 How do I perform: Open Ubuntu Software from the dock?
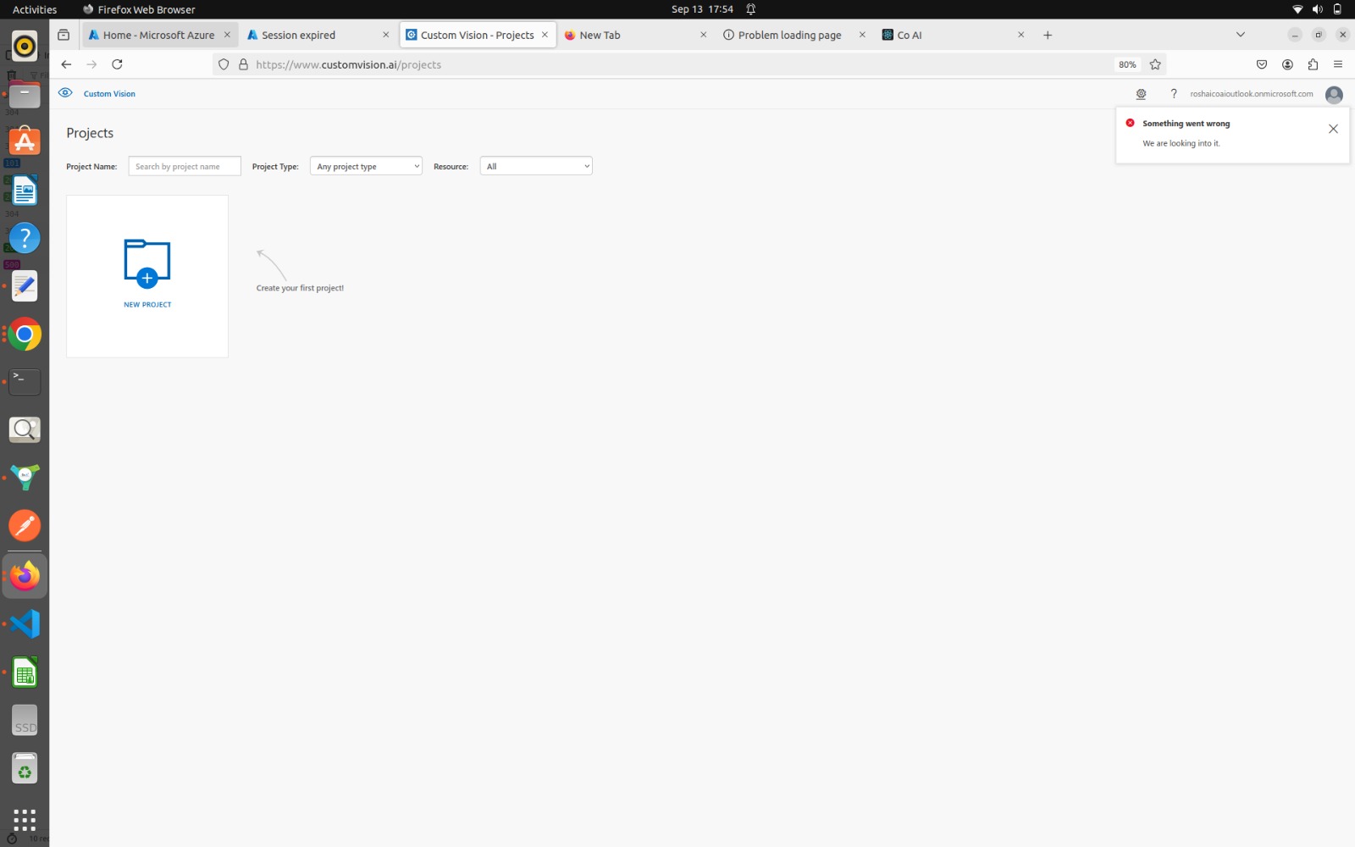tap(25, 142)
